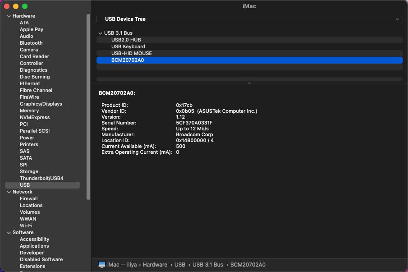Select Power in the sidebar
This screenshot has height=272, width=408.
point(27,138)
